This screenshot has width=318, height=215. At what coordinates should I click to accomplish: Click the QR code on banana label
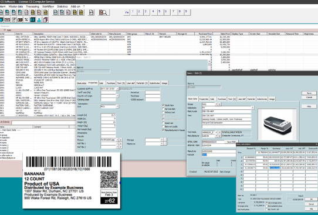(109, 179)
